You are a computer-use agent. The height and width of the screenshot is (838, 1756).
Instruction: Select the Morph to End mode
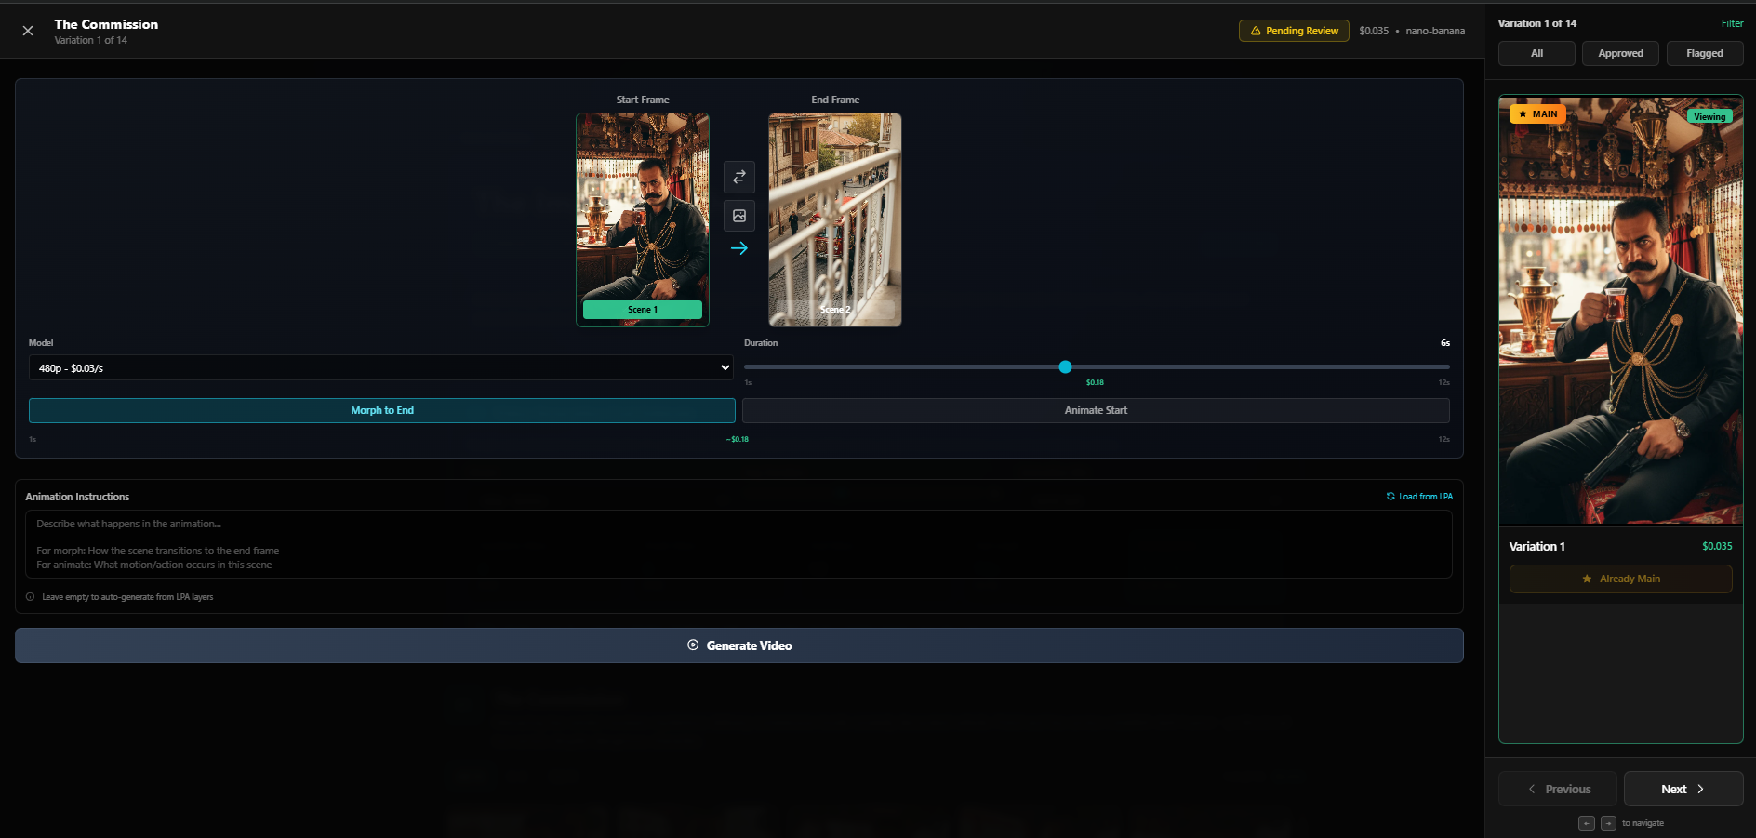(x=381, y=409)
